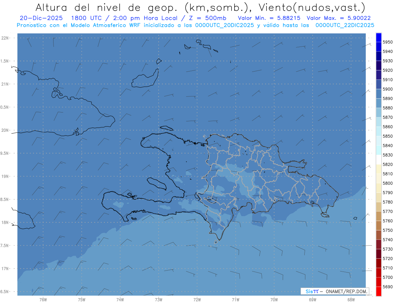The width and height of the screenshot is (394, 304).
Task: Click the '75W' longitude label
Action: coord(82,300)
